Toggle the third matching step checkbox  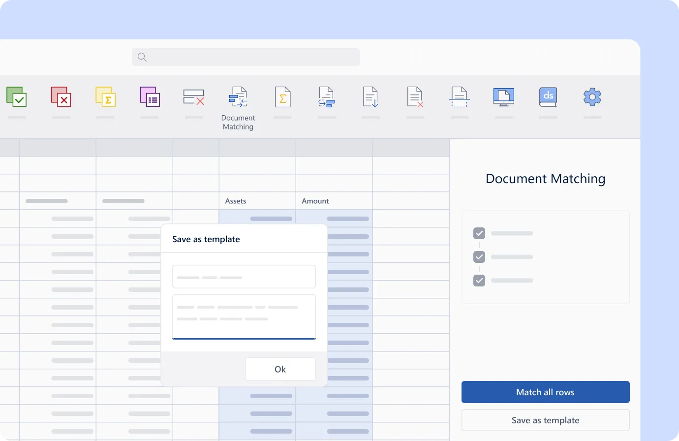point(479,280)
